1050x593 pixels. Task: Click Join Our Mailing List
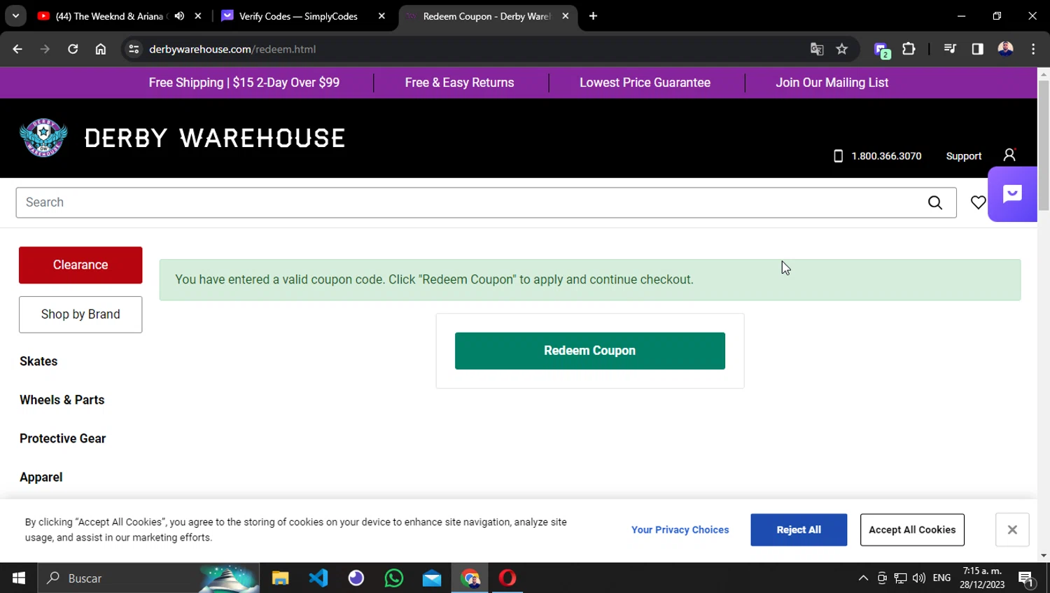[832, 83]
